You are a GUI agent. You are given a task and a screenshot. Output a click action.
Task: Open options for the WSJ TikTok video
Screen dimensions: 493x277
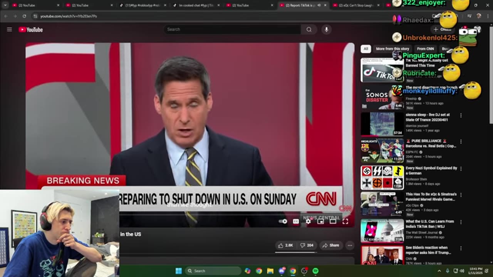pyautogui.click(x=461, y=222)
